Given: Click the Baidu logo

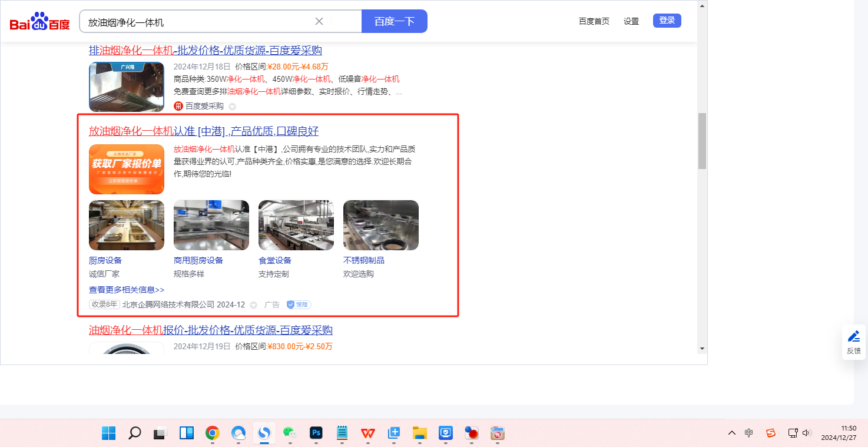Looking at the screenshot, I should (x=39, y=22).
